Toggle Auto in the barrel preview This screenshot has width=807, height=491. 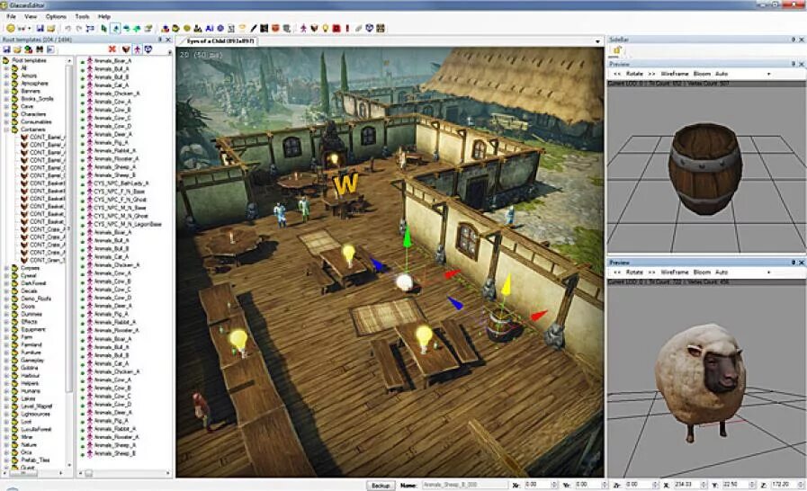point(722,74)
